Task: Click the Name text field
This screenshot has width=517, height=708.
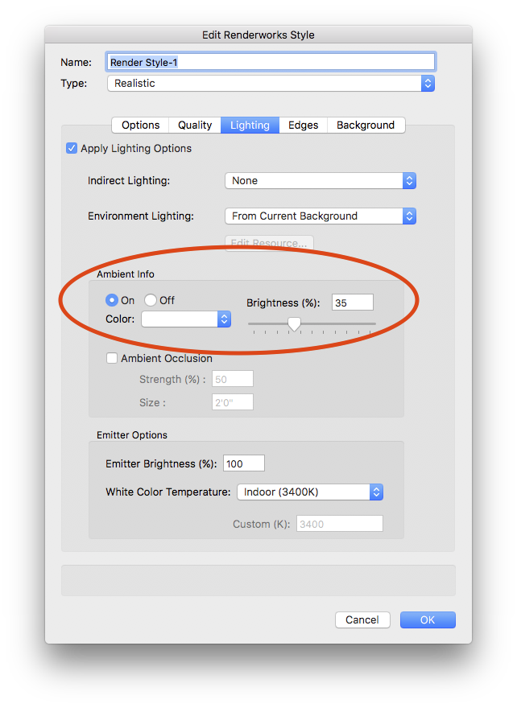Action: point(271,62)
